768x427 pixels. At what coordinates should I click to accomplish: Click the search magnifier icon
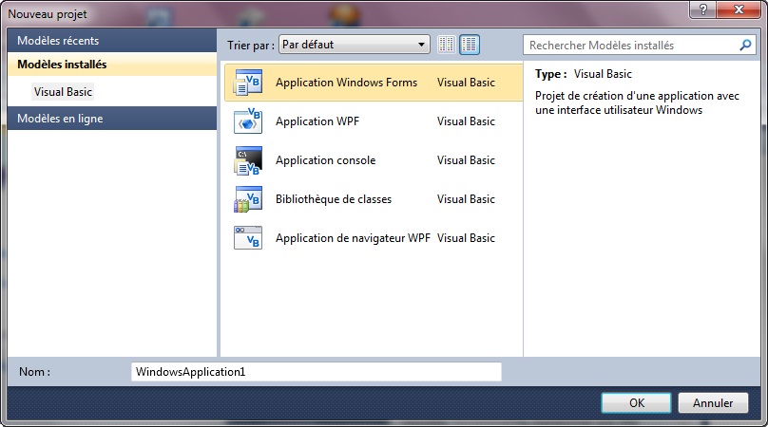(745, 45)
